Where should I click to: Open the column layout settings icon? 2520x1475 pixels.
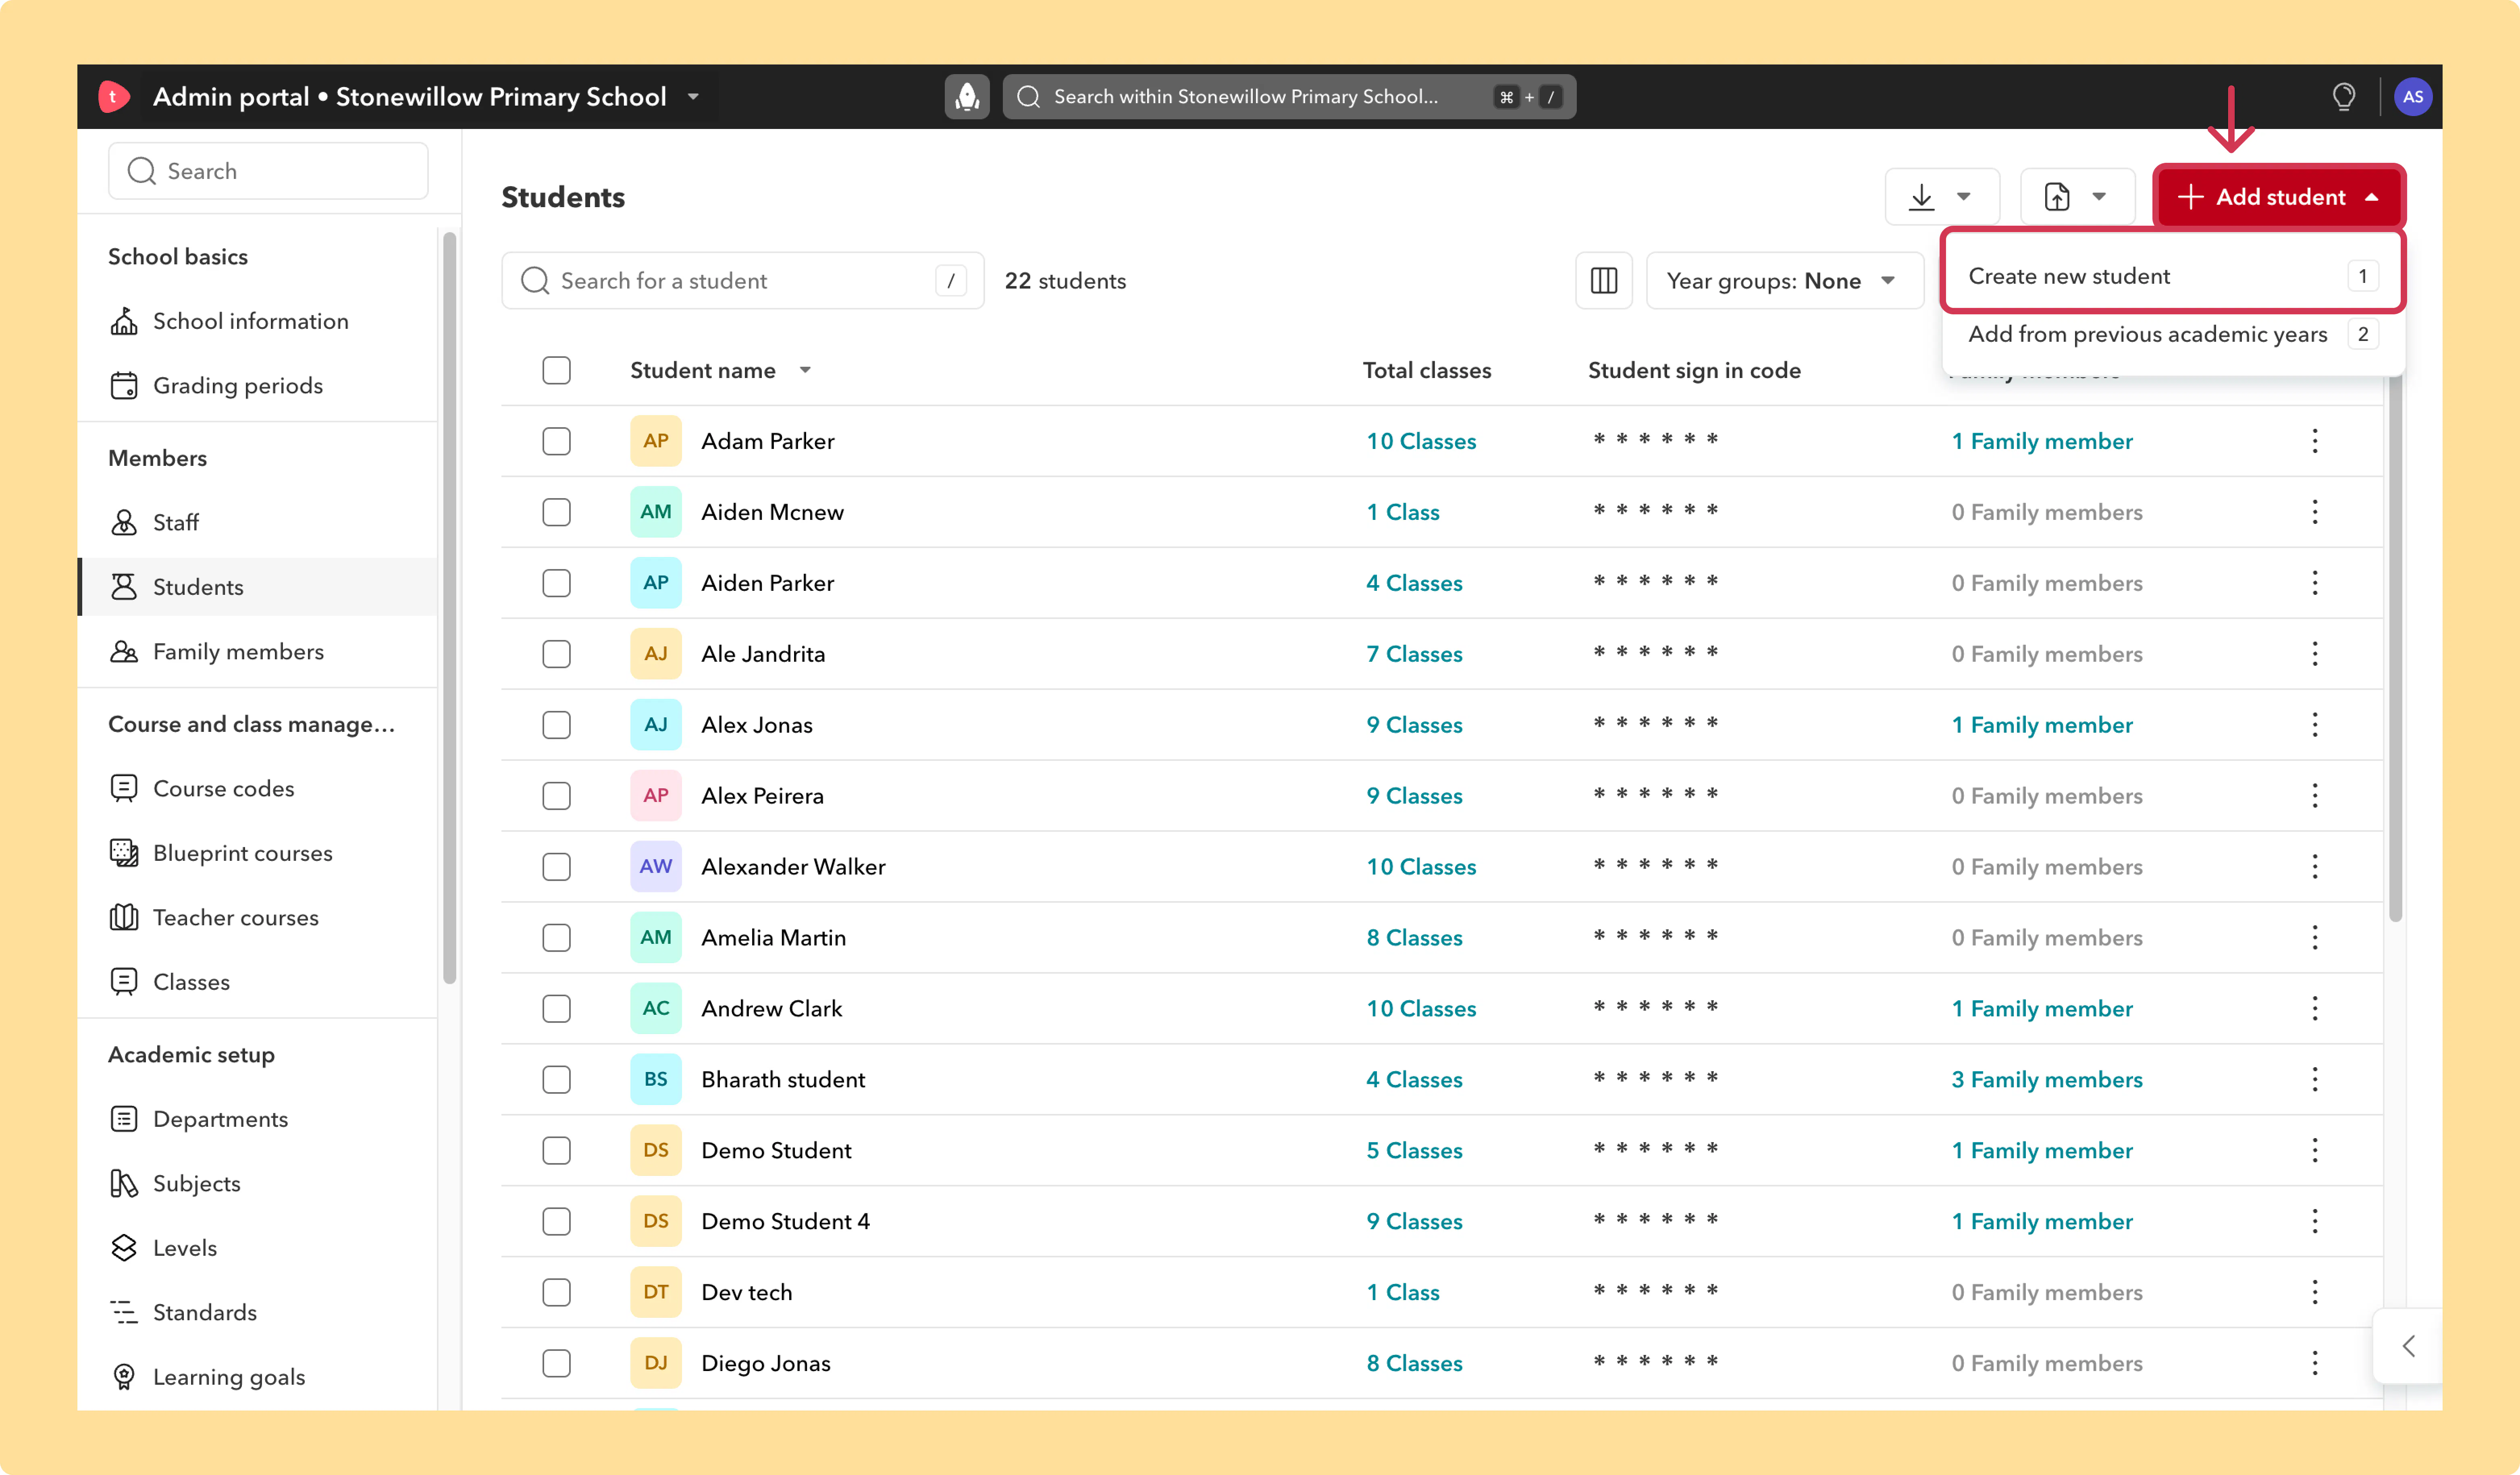coord(1603,281)
